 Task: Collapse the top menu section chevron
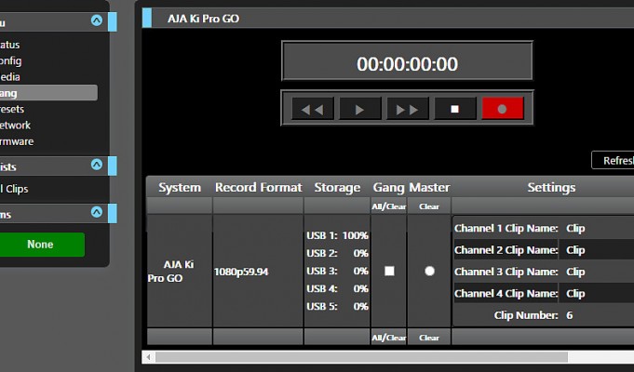coord(97,20)
